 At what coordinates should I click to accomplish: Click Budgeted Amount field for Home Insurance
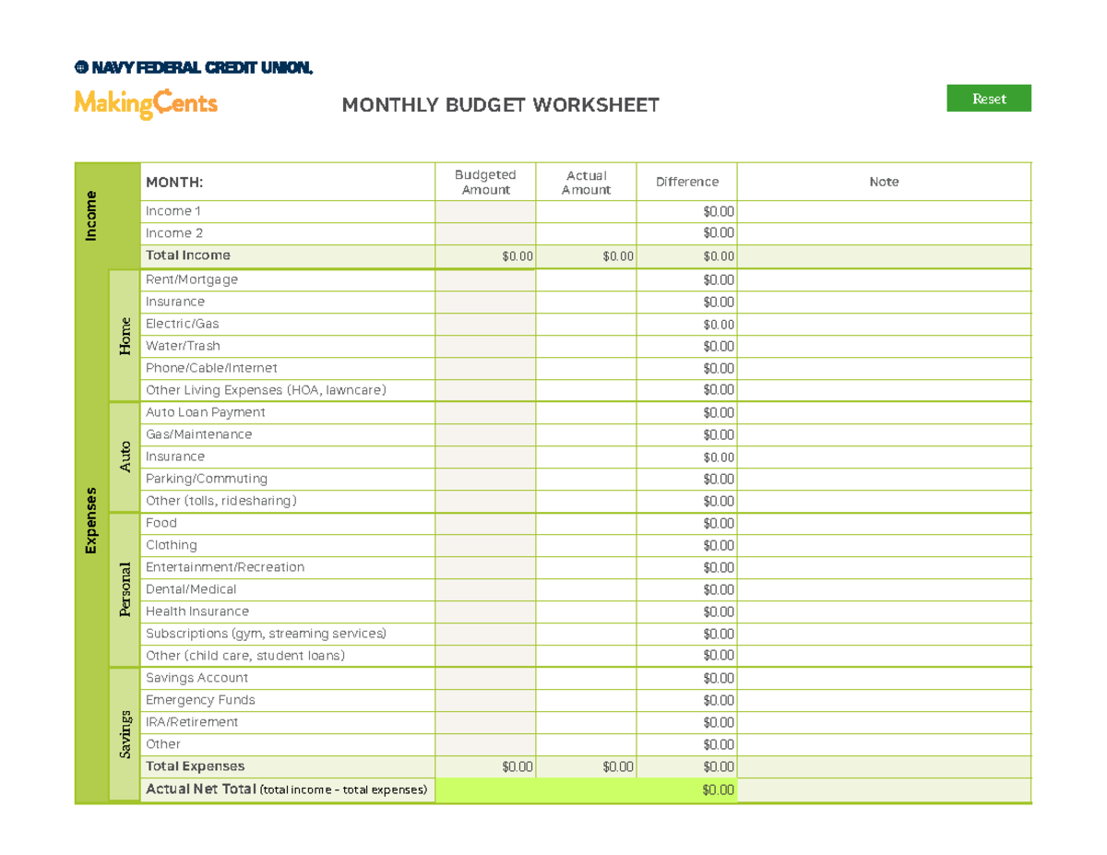pos(485,302)
